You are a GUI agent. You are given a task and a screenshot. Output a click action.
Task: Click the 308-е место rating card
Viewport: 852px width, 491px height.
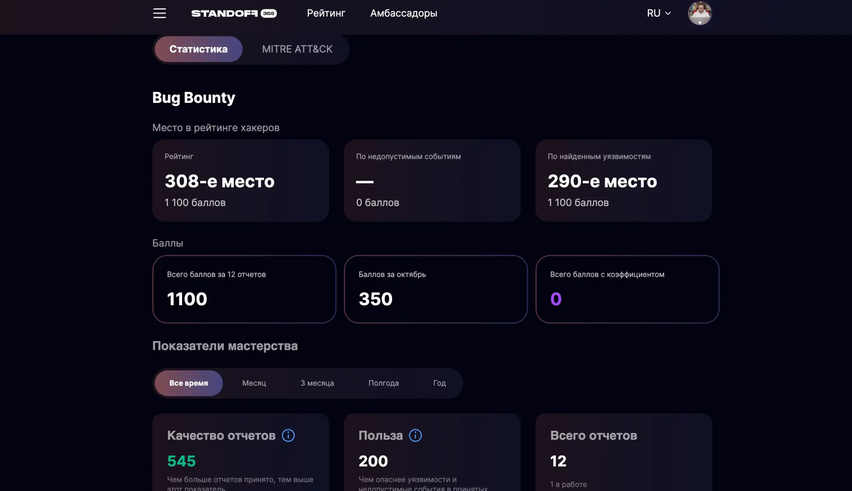240,180
